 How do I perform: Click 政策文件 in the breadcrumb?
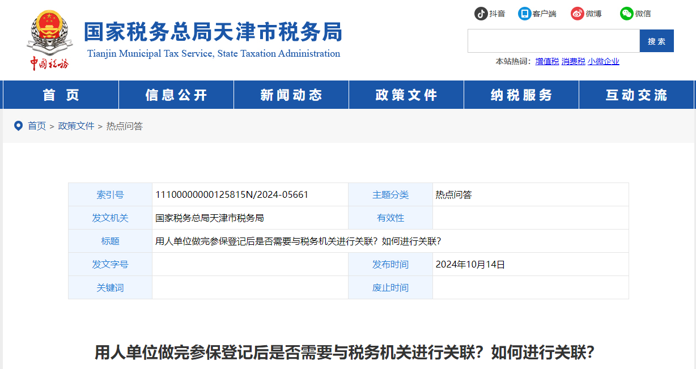pyautogui.click(x=76, y=126)
